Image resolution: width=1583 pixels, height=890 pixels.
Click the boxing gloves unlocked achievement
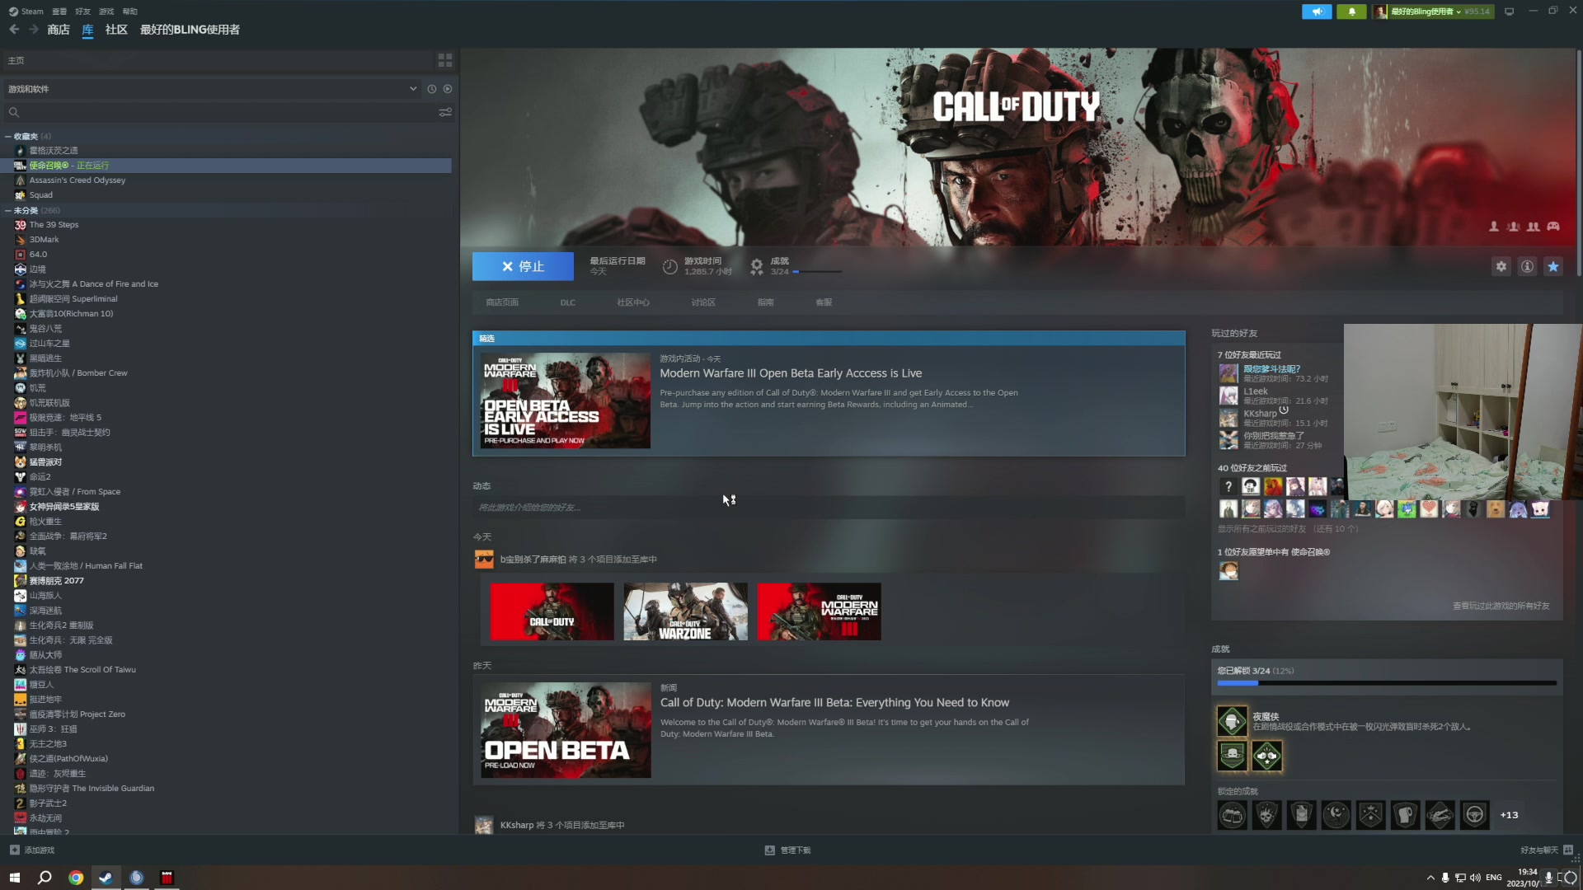click(1267, 756)
